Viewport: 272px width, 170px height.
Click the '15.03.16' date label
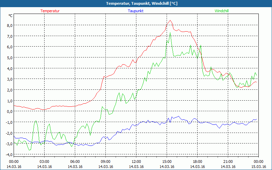pyautogui.click(x=258, y=167)
